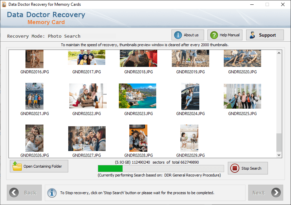Click the file name GNDR02021.JPG
Screen dimensions: 291x205
tap(35, 114)
